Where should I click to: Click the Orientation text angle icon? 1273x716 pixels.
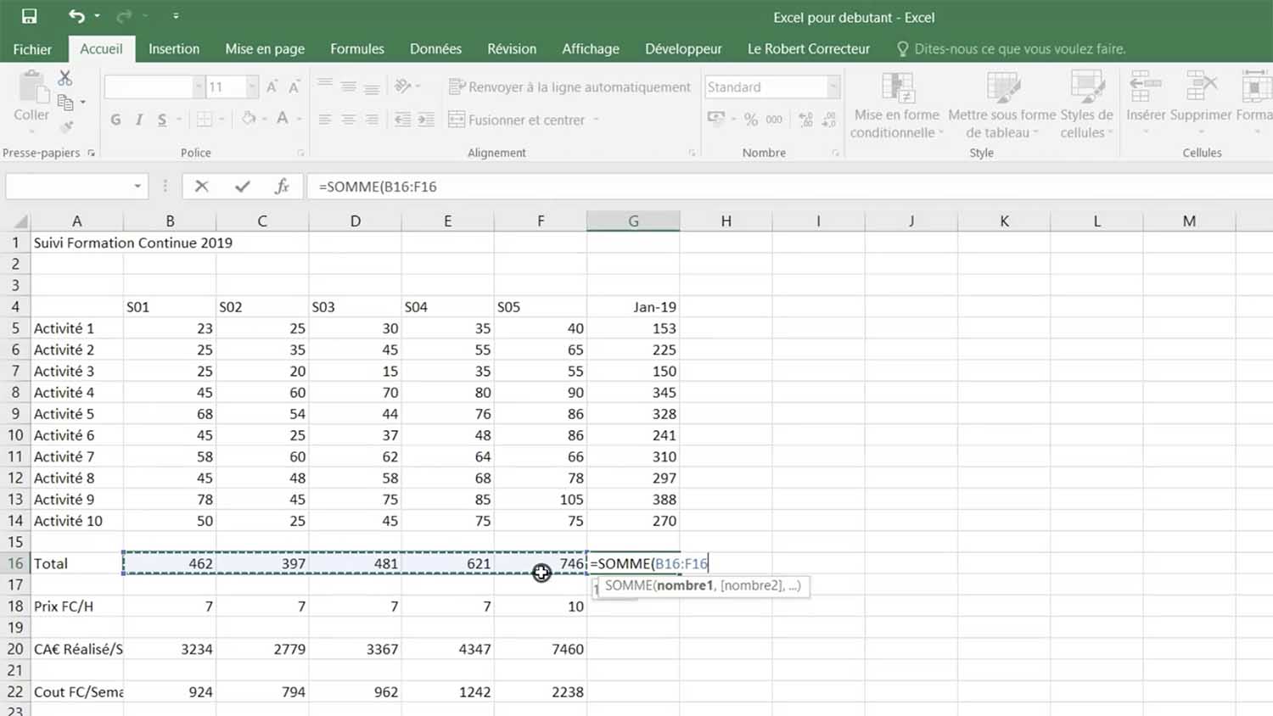(403, 87)
